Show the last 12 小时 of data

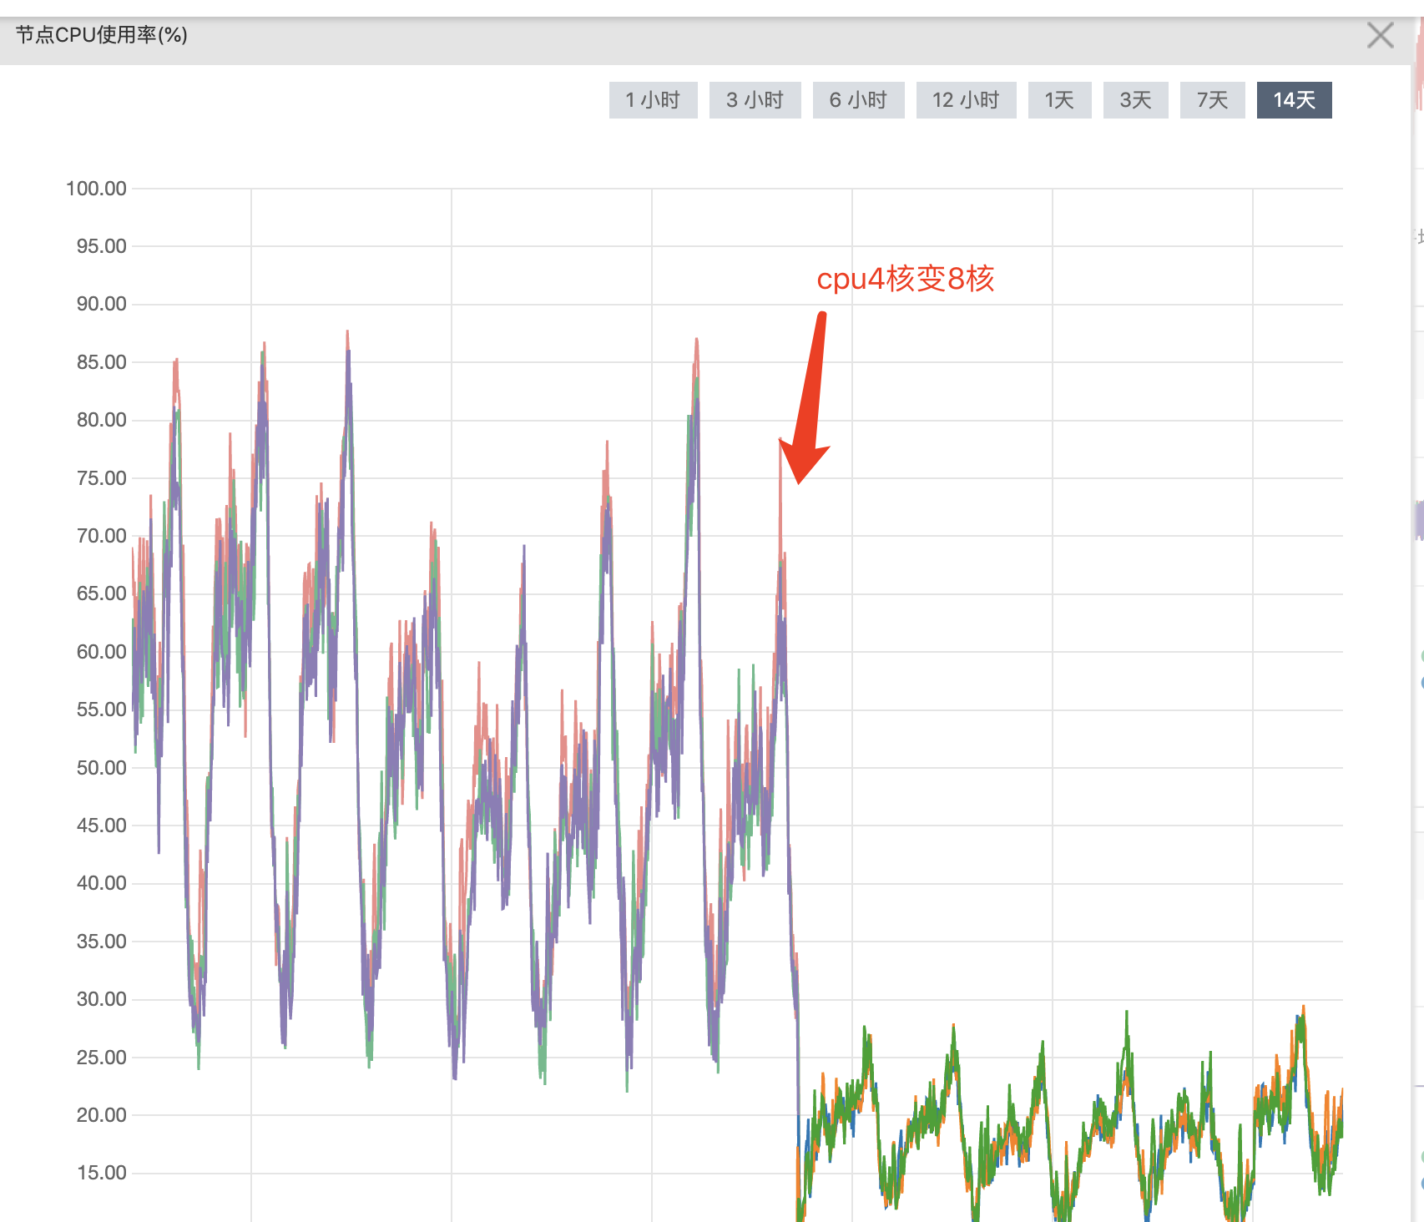point(966,100)
